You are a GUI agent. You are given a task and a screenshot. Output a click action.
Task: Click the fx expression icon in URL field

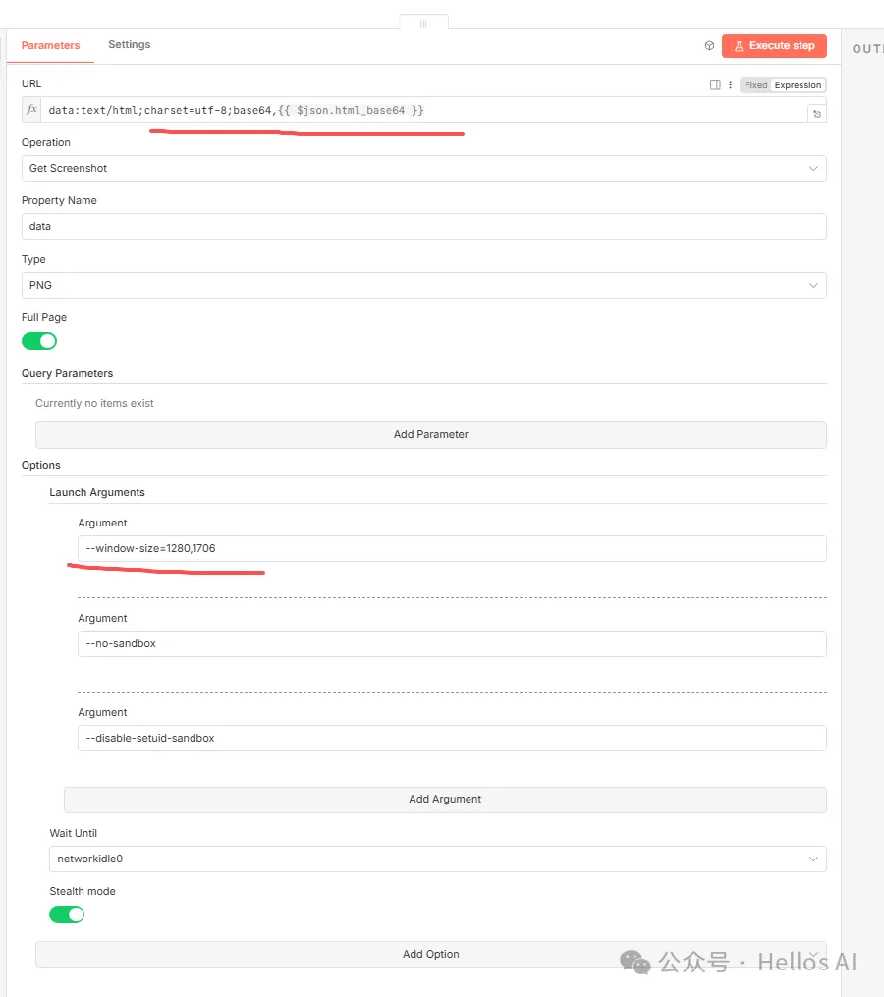pyautogui.click(x=31, y=110)
